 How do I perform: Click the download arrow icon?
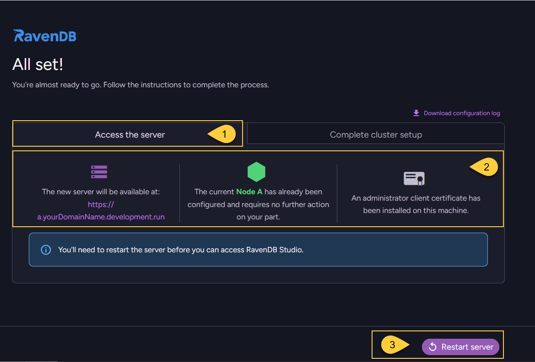tap(416, 113)
